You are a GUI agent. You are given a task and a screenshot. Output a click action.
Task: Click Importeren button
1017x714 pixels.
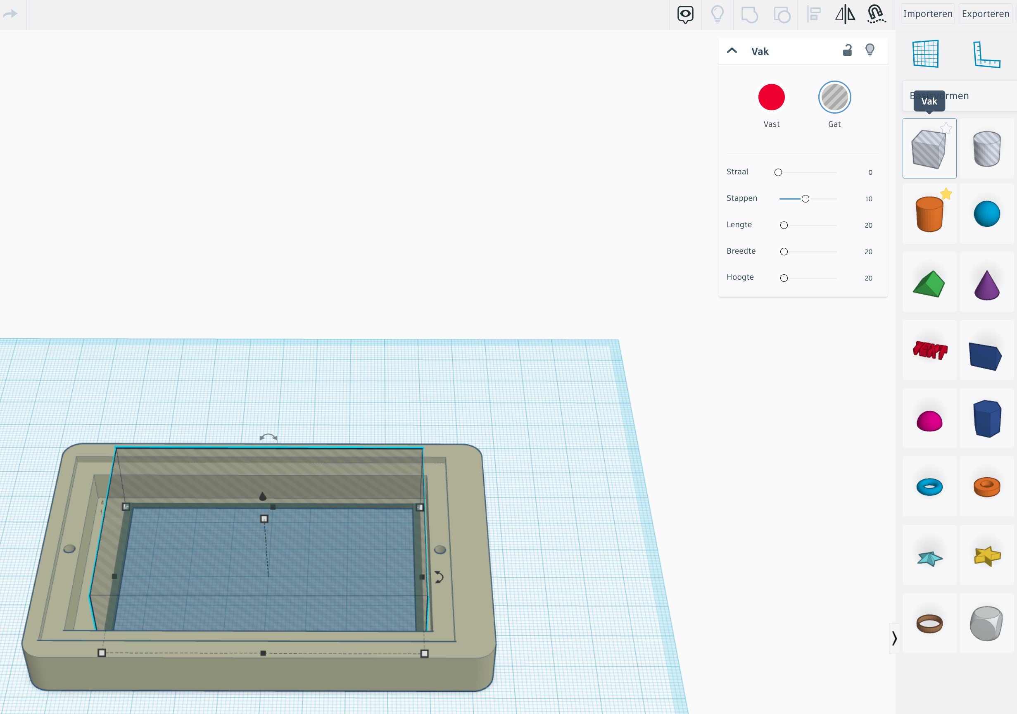[x=927, y=14]
